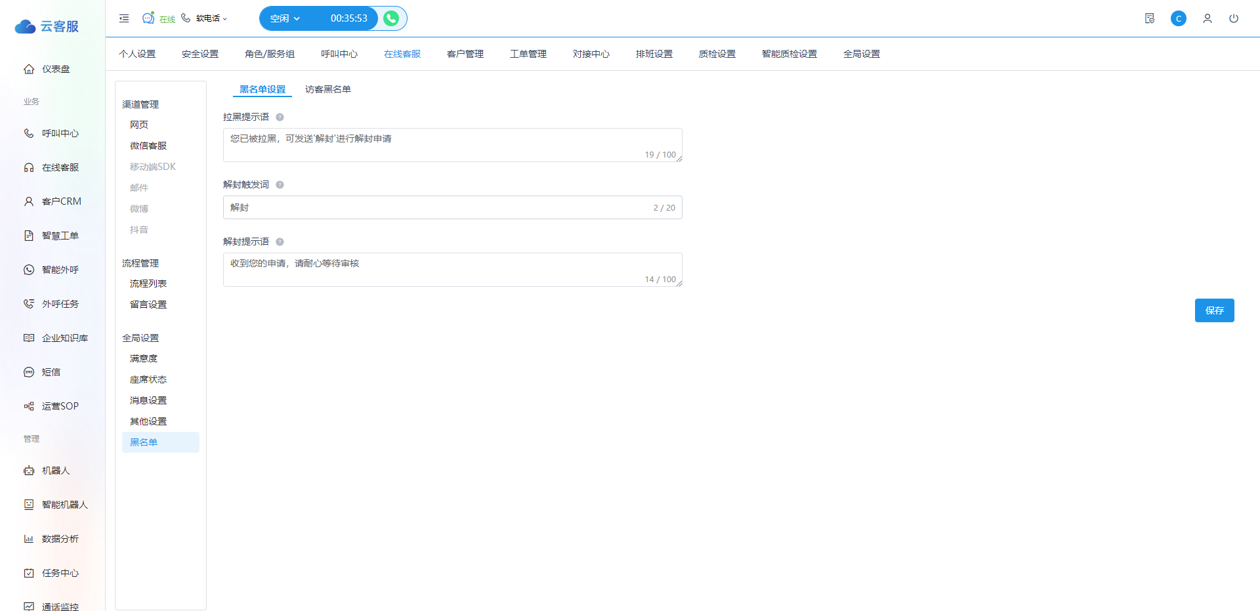
Task: Switch to 工单管理 tab
Action: tap(528, 54)
